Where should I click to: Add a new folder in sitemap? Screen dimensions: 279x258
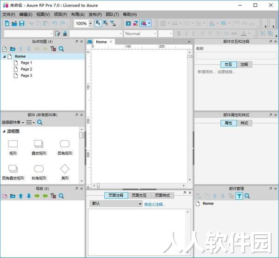tap(13, 49)
